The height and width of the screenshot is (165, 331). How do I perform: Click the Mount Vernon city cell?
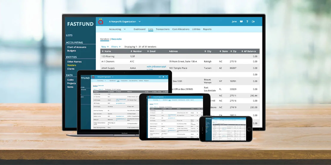tap(208, 81)
